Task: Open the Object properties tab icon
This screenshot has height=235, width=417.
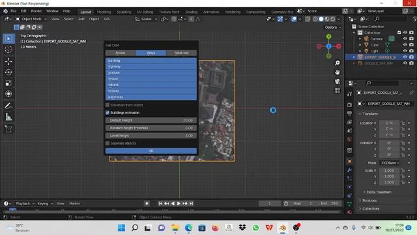Action: click(349, 161)
